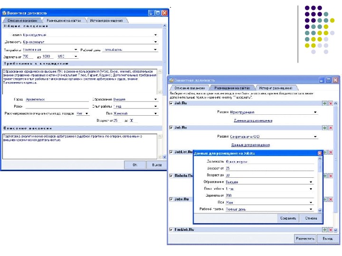This screenshot has height=256, width=342.
Task: Toggle Job.Ru checkbox above Юриспруденция section
Action: click(171, 103)
